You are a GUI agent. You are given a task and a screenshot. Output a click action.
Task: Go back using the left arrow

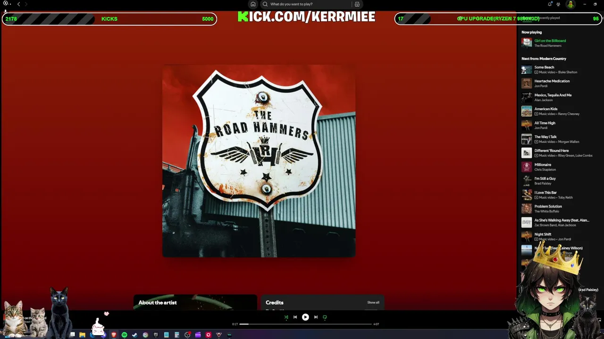[x=19, y=4]
